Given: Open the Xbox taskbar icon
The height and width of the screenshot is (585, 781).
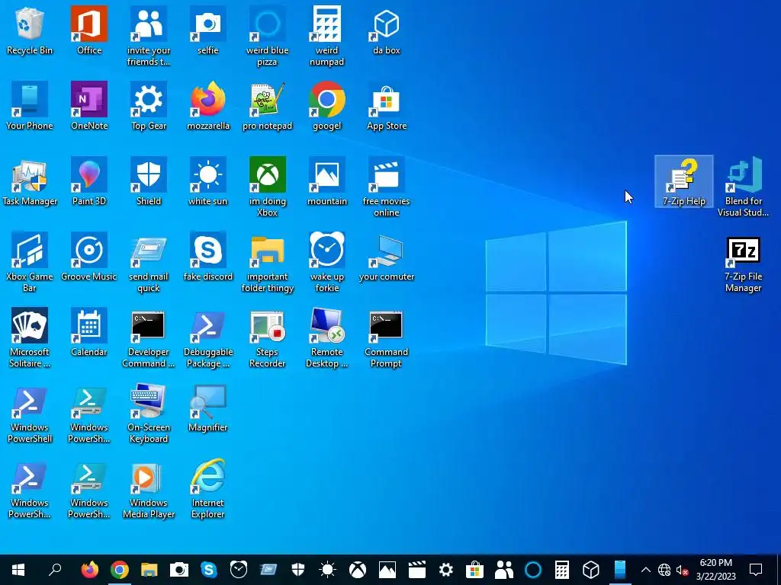Looking at the screenshot, I should click(357, 570).
